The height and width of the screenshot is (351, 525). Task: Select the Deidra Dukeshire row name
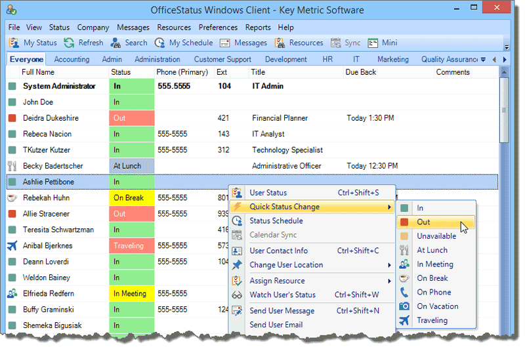tap(51, 118)
